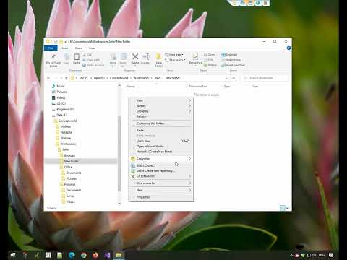Viewport: 347px width, 260px height.
Task: Click Select none in ribbon
Action: [231, 60]
